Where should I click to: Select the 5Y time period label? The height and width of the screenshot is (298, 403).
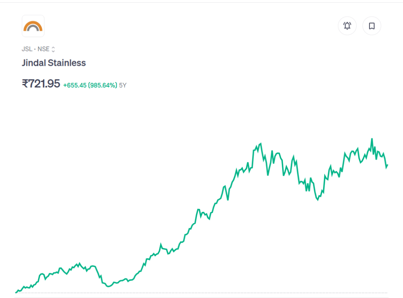(x=123, y=85)
